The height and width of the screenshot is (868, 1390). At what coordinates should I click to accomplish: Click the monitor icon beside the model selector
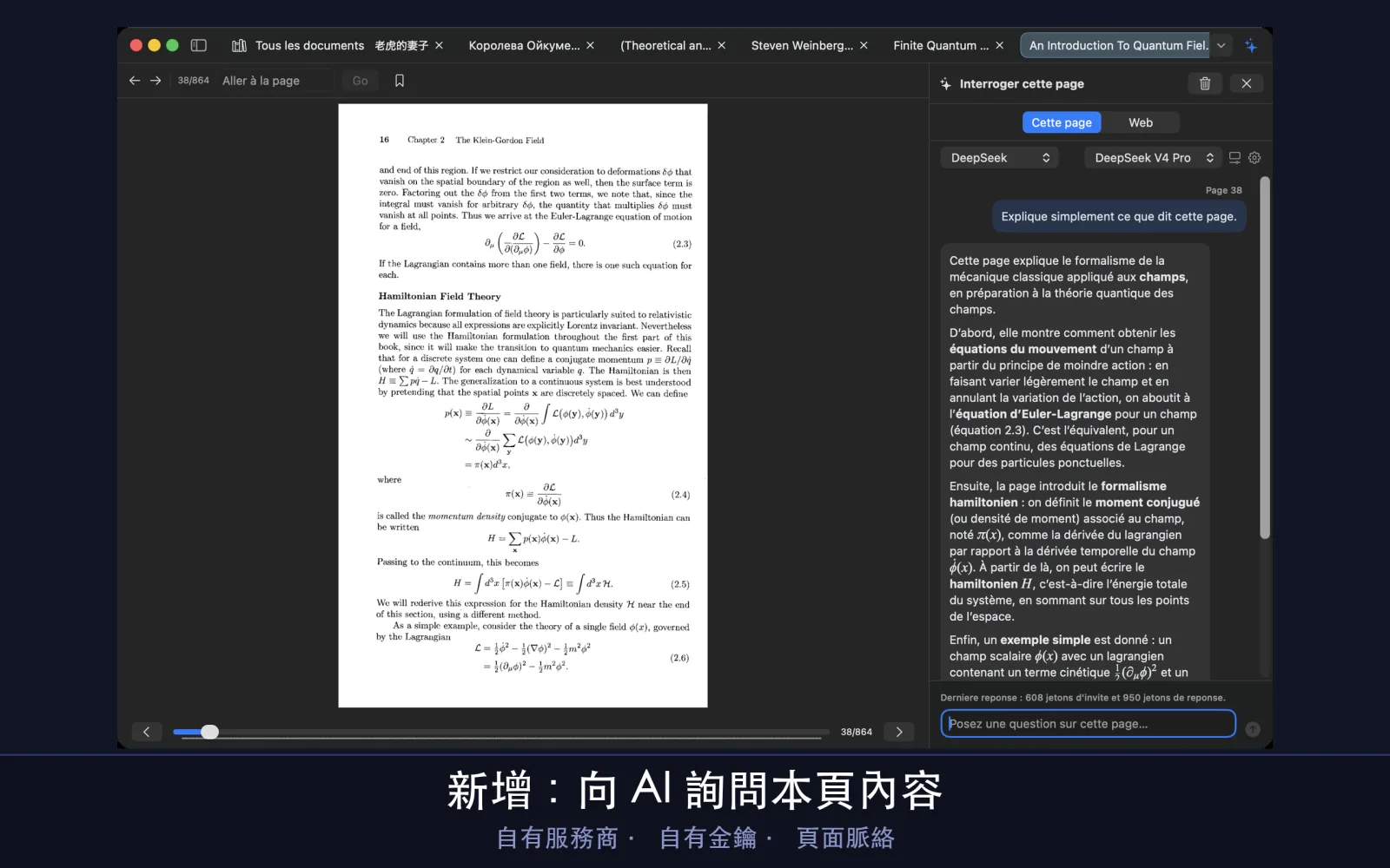[1234, 157]
